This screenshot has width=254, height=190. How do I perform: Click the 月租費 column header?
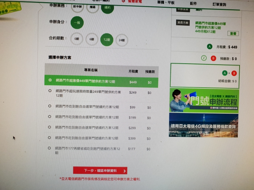click(133, 71)
